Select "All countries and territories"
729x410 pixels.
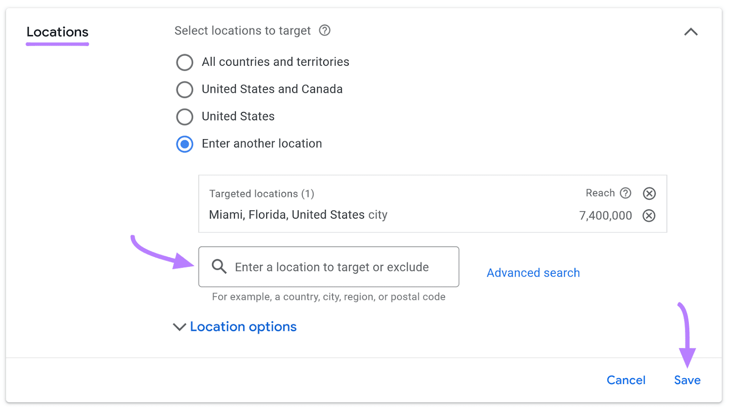pos(185,62)
